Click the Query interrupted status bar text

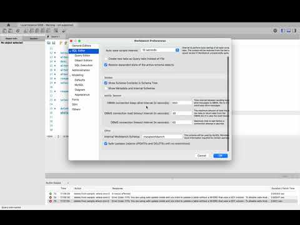coord(11,207)
